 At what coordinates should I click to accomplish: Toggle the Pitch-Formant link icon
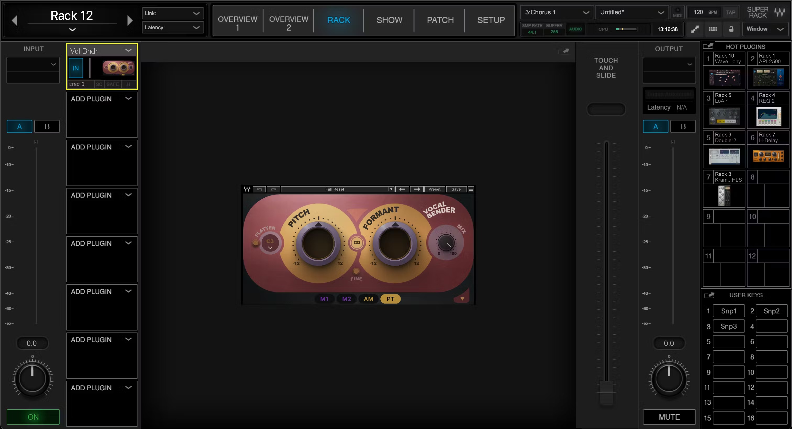pos(357,243)
